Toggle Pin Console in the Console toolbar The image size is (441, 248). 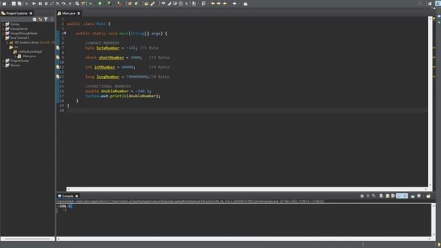pyautogui.click(x=413, y=196)
